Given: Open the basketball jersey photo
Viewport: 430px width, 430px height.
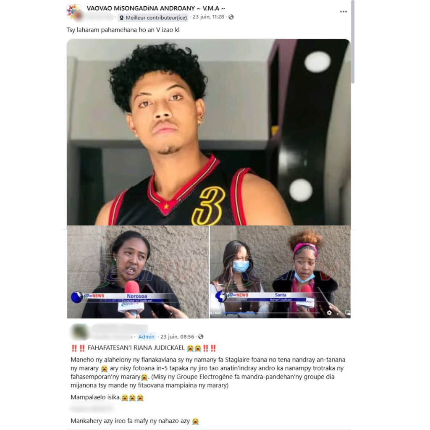Looking at the screenshot, I should click(x=208, y=132).
